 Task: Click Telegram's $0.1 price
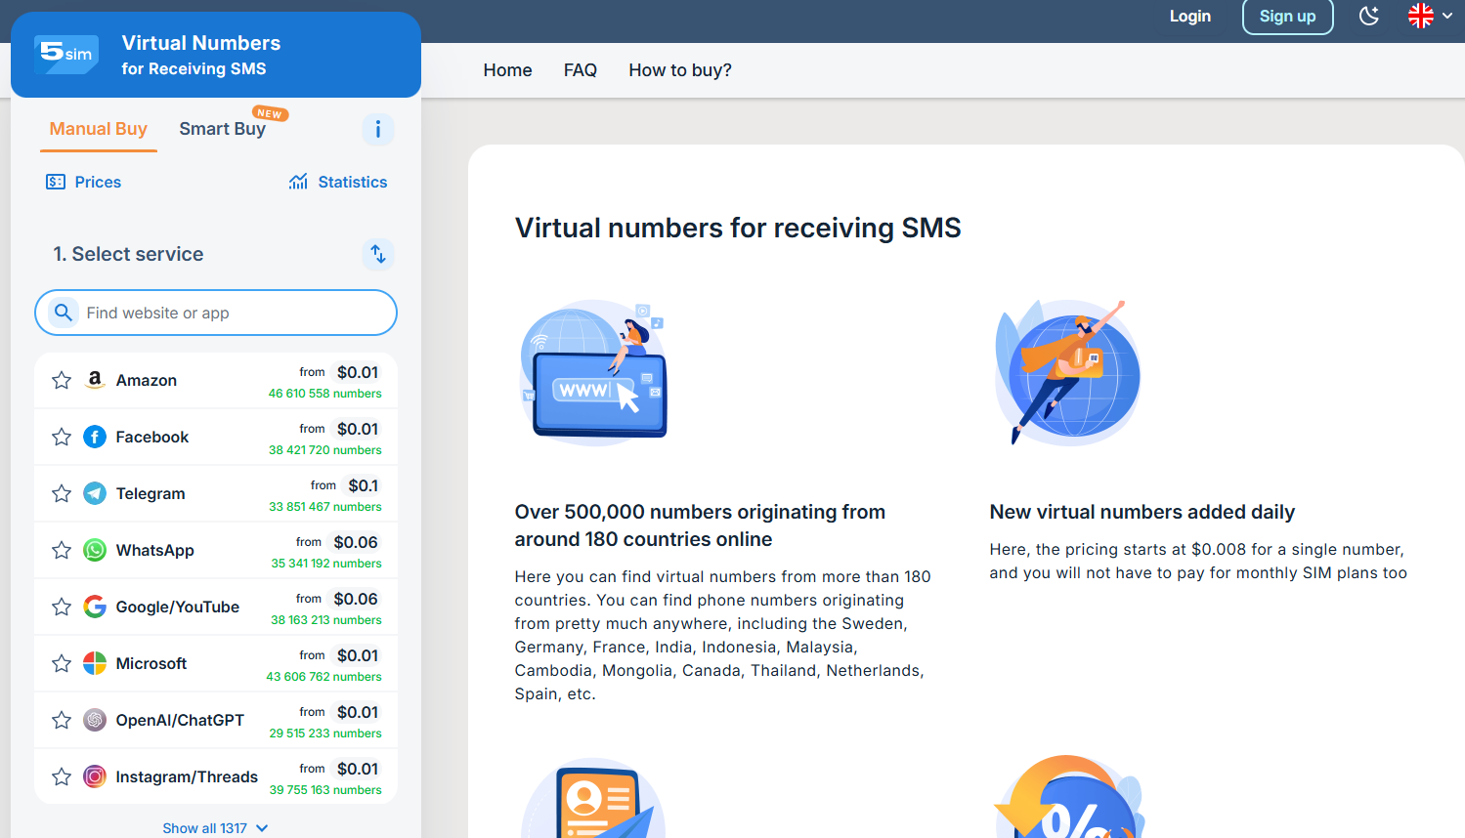(364, 485)
